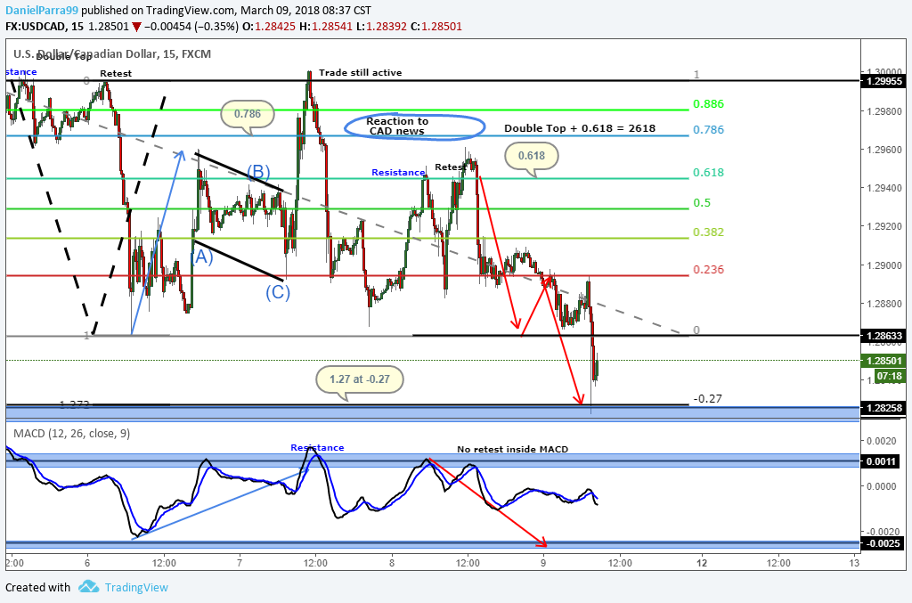Click the Resistance label near 0.618 line
This screenshot has width=912, height=603.
coord(398,173)
